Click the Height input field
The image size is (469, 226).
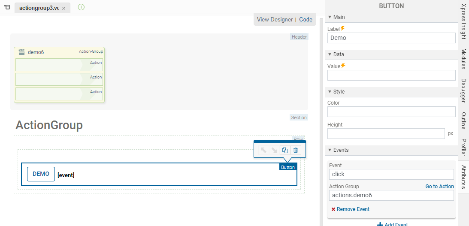click(x=386, y=133)
